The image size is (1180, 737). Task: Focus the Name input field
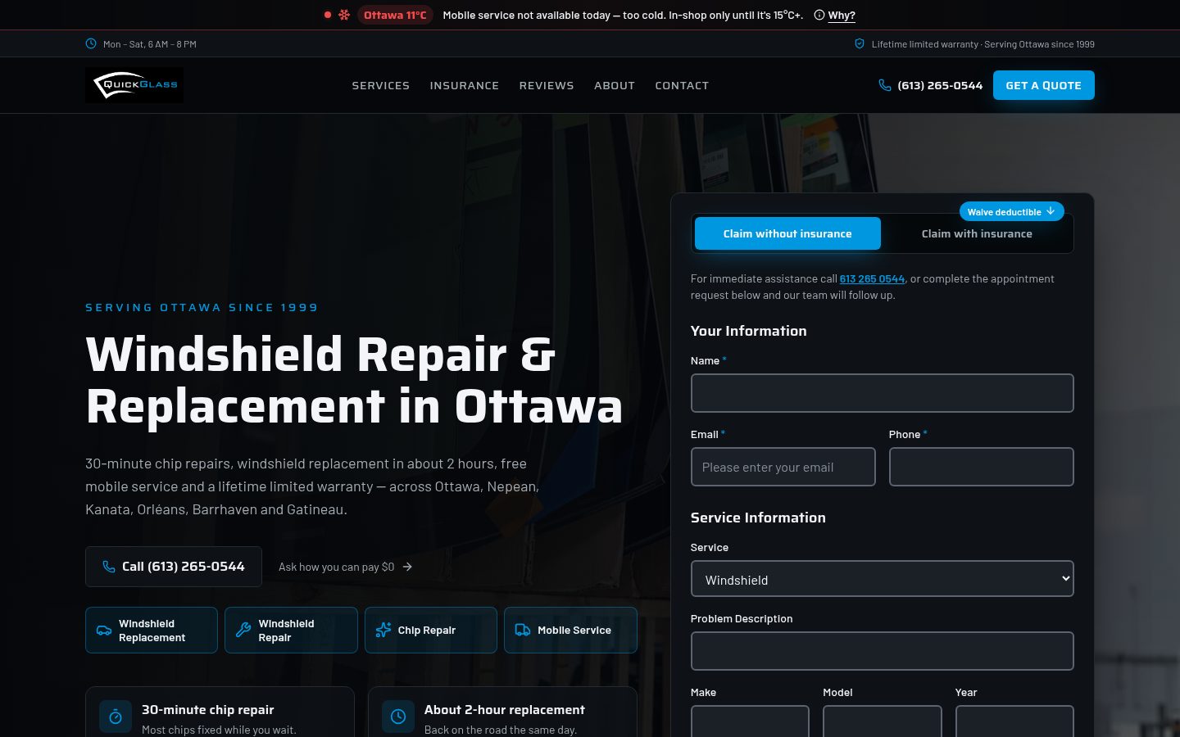(x=883, y=393)
